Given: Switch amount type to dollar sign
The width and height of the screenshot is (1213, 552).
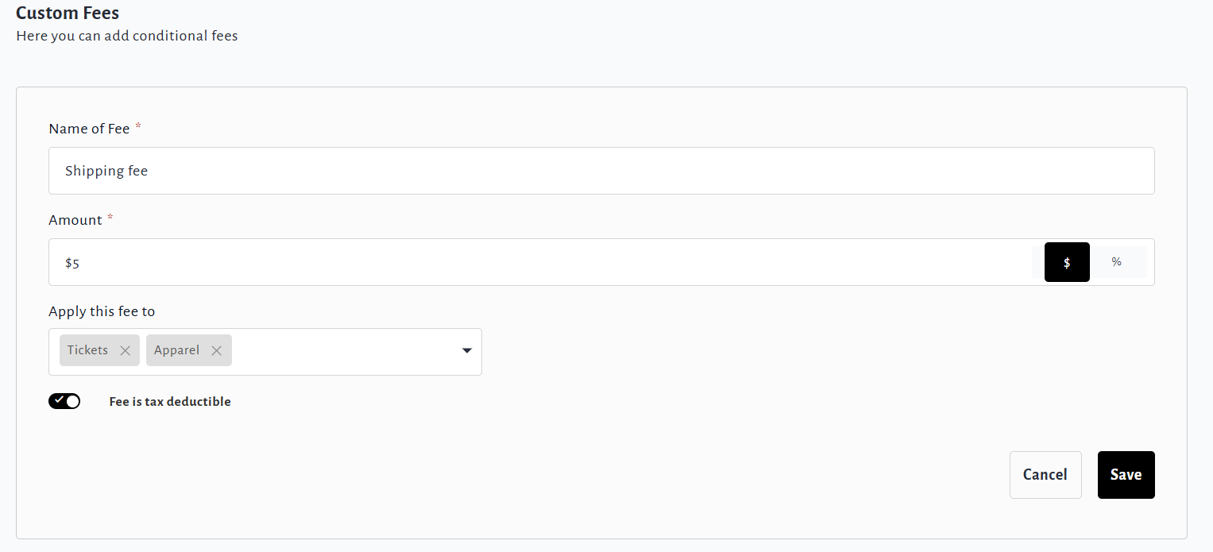Looking at the screenshot, I should click(x=1066, y=262).
